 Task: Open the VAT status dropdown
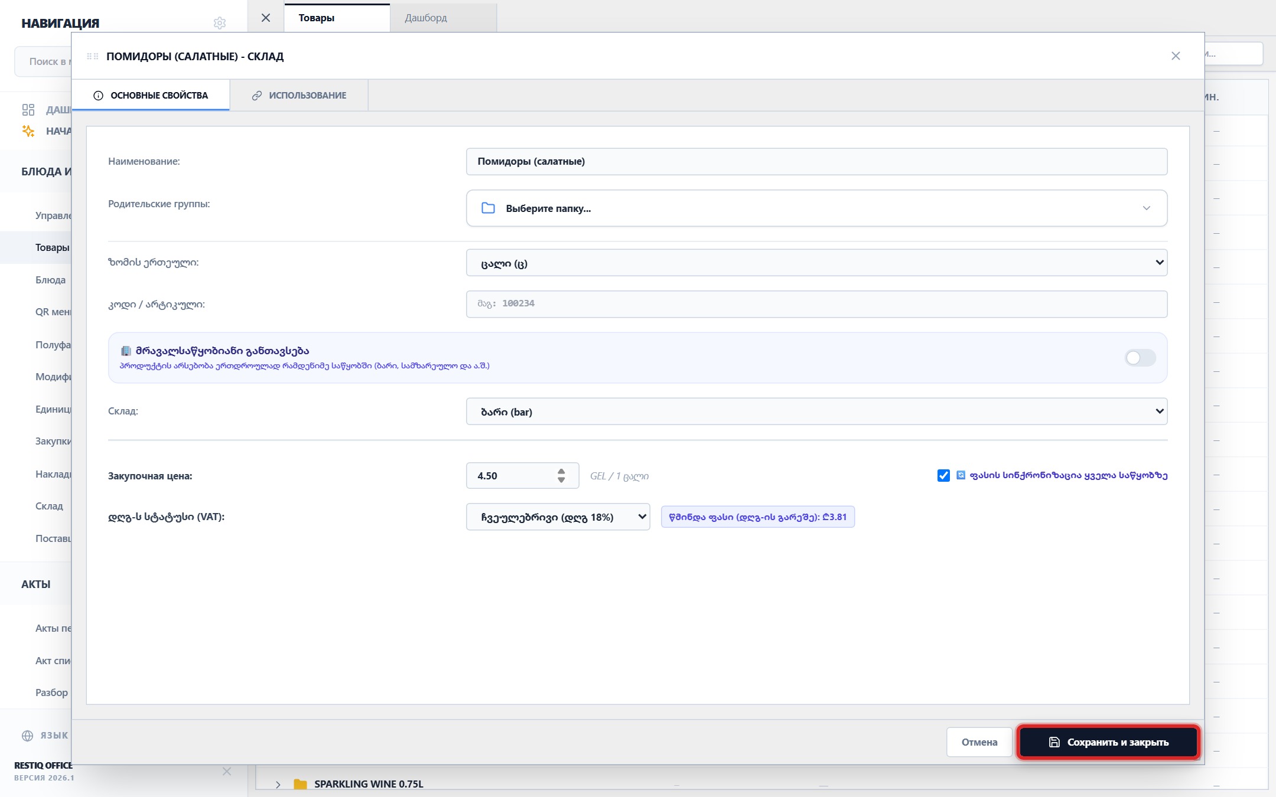[x=558, y=517]
